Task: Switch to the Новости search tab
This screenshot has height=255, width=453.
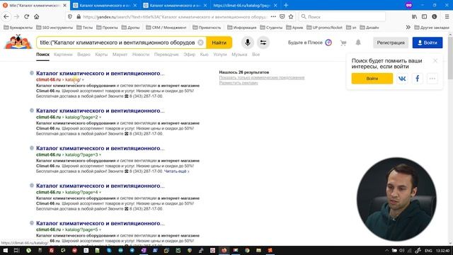Action: (x=141, y=55)
